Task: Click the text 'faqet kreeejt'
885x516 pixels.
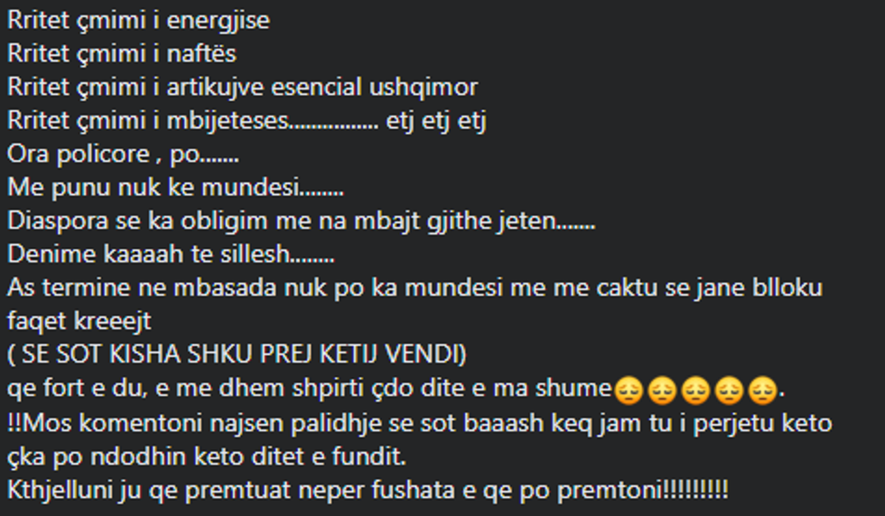Action: [x=79, y=321]
